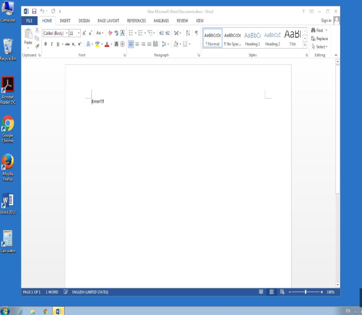
Task: Undo the last action in Quick Access
Action: click(42, 11)
